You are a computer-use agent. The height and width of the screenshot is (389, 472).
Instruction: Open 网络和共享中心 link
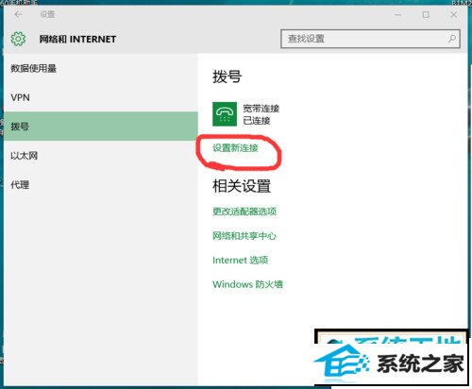tap(244, 235)
